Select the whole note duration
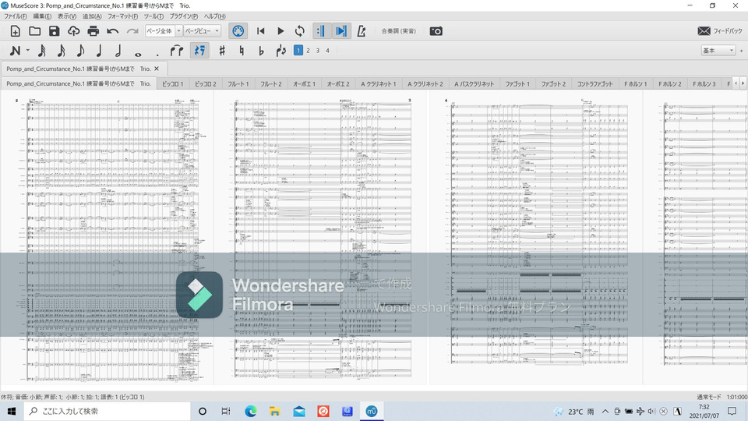 coord(138,53)
